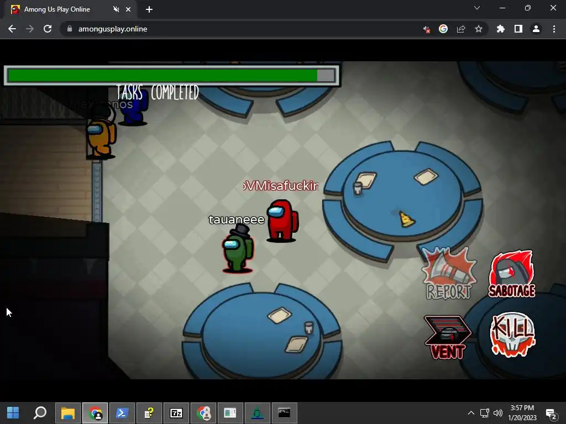Click the tasks completed progress bar
Image resolution: width=566 pixels, height=424 pixels.
(x=171, y=75)
